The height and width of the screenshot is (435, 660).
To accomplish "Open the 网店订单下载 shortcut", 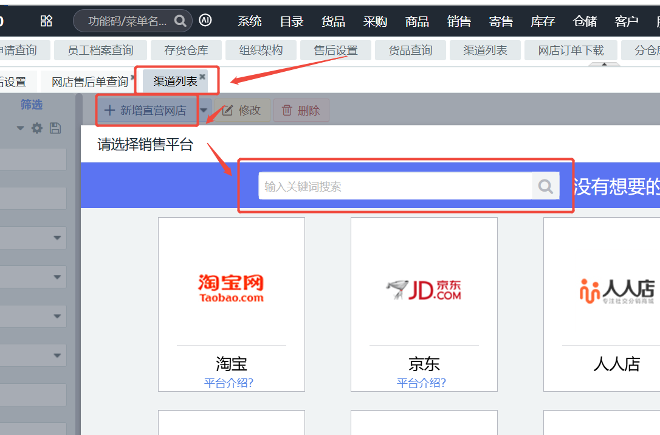I will point(571,50).
